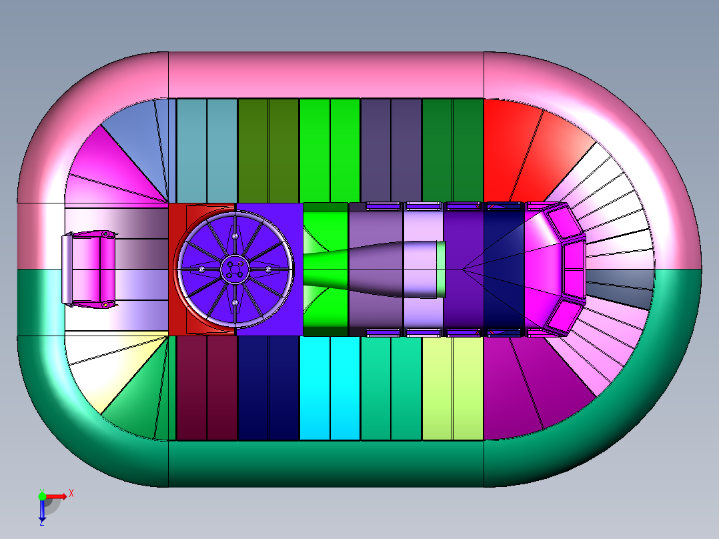Select the olive green deck panel

tap(268, 151)
